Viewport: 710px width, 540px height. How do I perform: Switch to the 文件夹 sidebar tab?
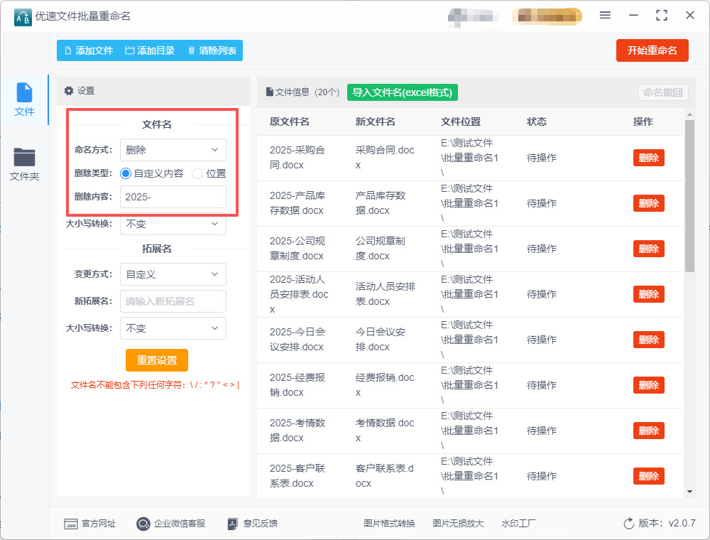click(x=24, y=164)
